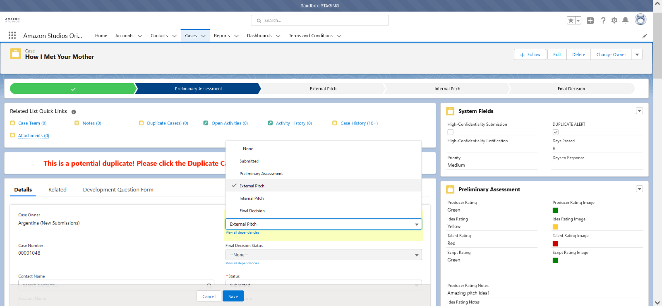
Task: Open the System Fields section menu arrow
Action: [639, 111]
